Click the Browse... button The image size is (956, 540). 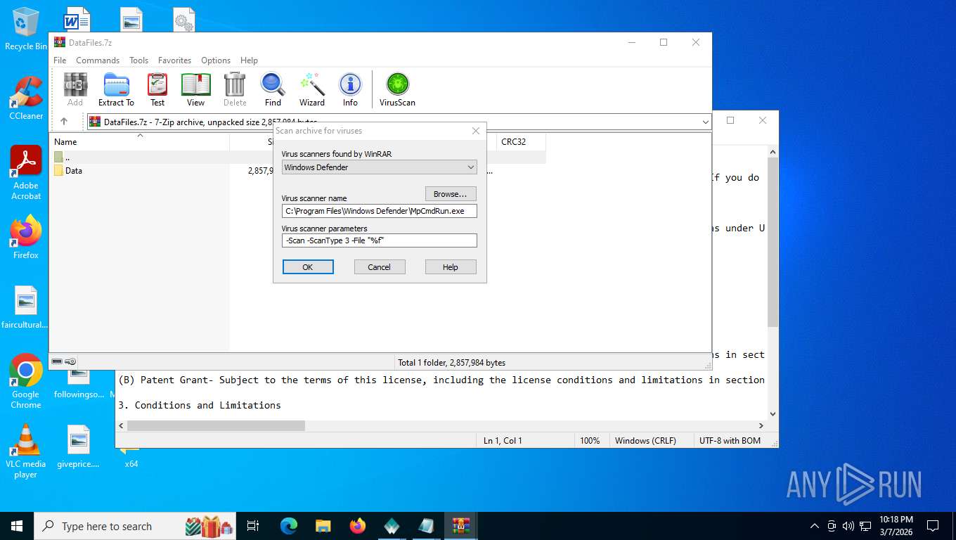coord(451,194)
